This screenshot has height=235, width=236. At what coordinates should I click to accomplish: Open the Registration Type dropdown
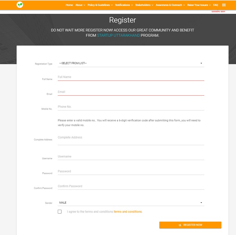[x=131, y=63]
